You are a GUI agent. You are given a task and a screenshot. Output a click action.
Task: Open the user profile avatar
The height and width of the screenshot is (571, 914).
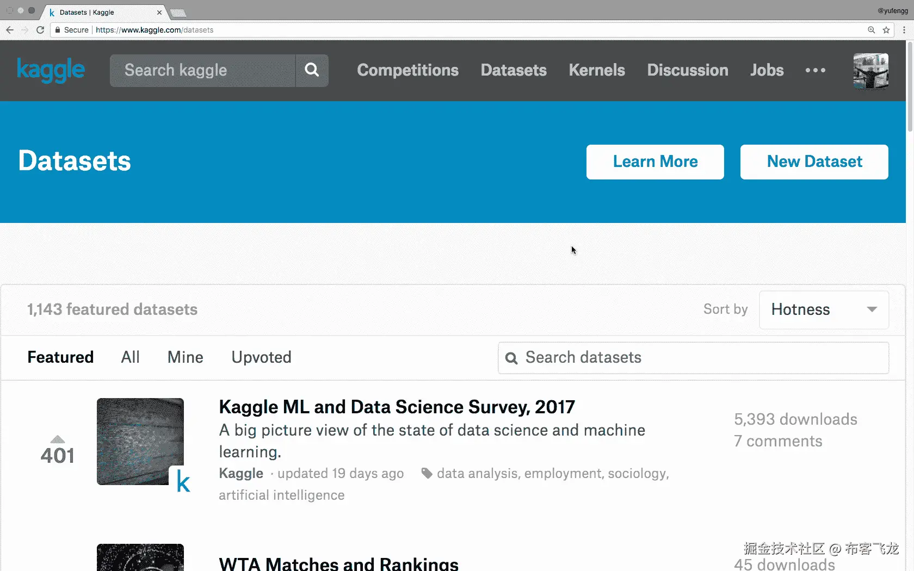coord(870,71)
